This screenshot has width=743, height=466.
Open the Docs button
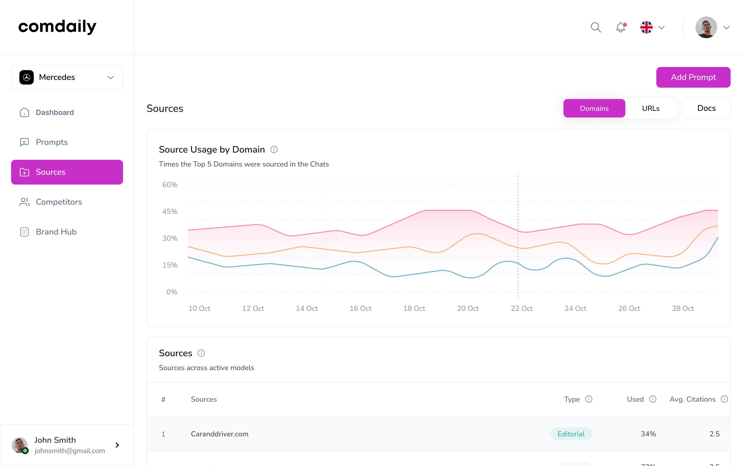coord(706,108)
